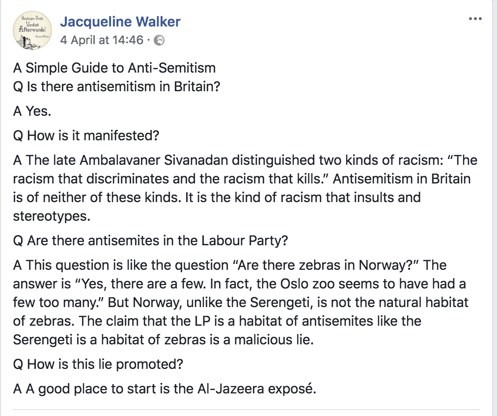Click the question 'Q How is this lie promoted?'
This screenshot has height=416, width=497.
point(98,364)
